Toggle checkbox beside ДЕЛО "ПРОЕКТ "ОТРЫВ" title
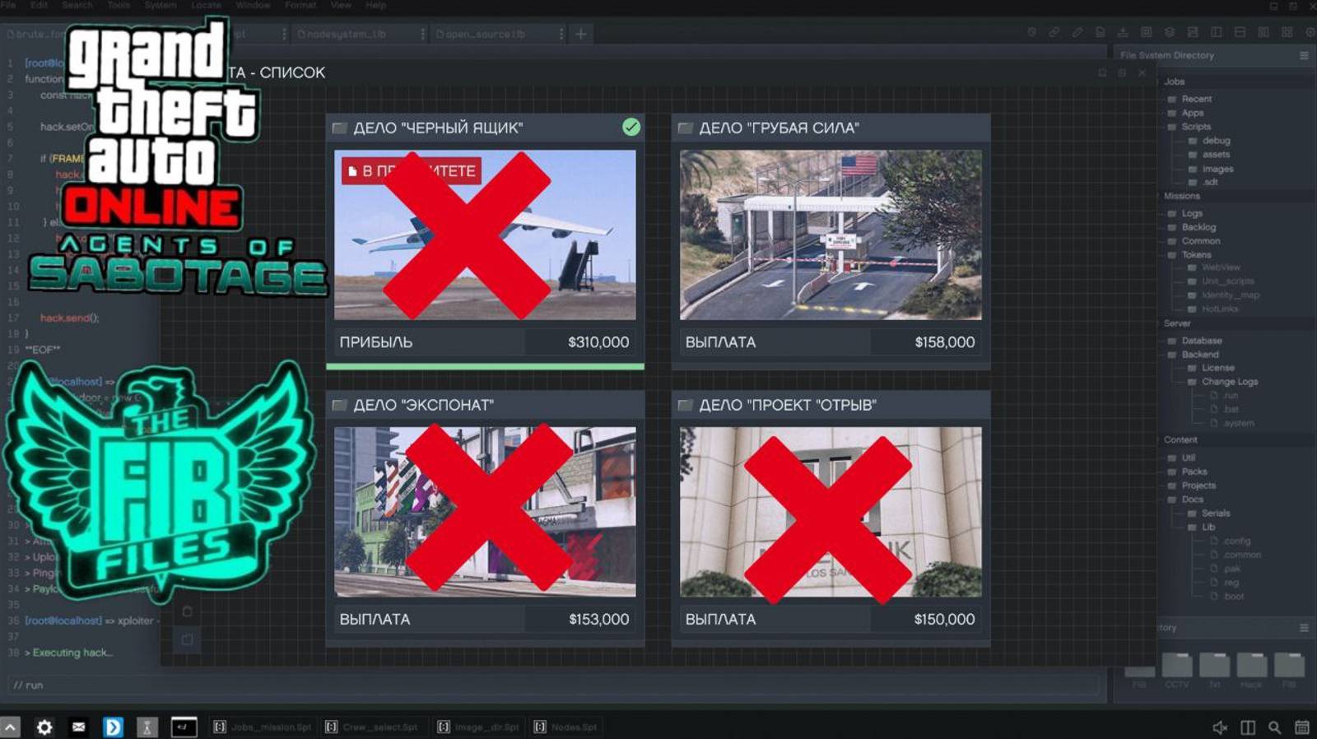The image size is (1317, 739). (x=685, y=405)
